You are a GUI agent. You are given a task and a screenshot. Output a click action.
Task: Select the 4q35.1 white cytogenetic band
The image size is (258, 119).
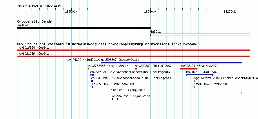(x=200, y=35)
